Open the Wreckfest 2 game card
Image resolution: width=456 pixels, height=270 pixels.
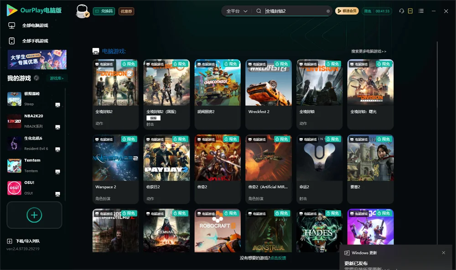click(x=269, y=94)
